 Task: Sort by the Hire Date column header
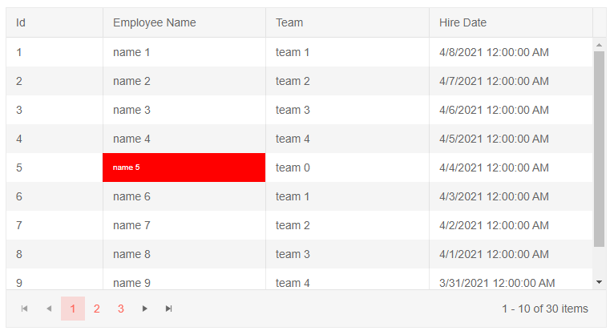(463, 22)
